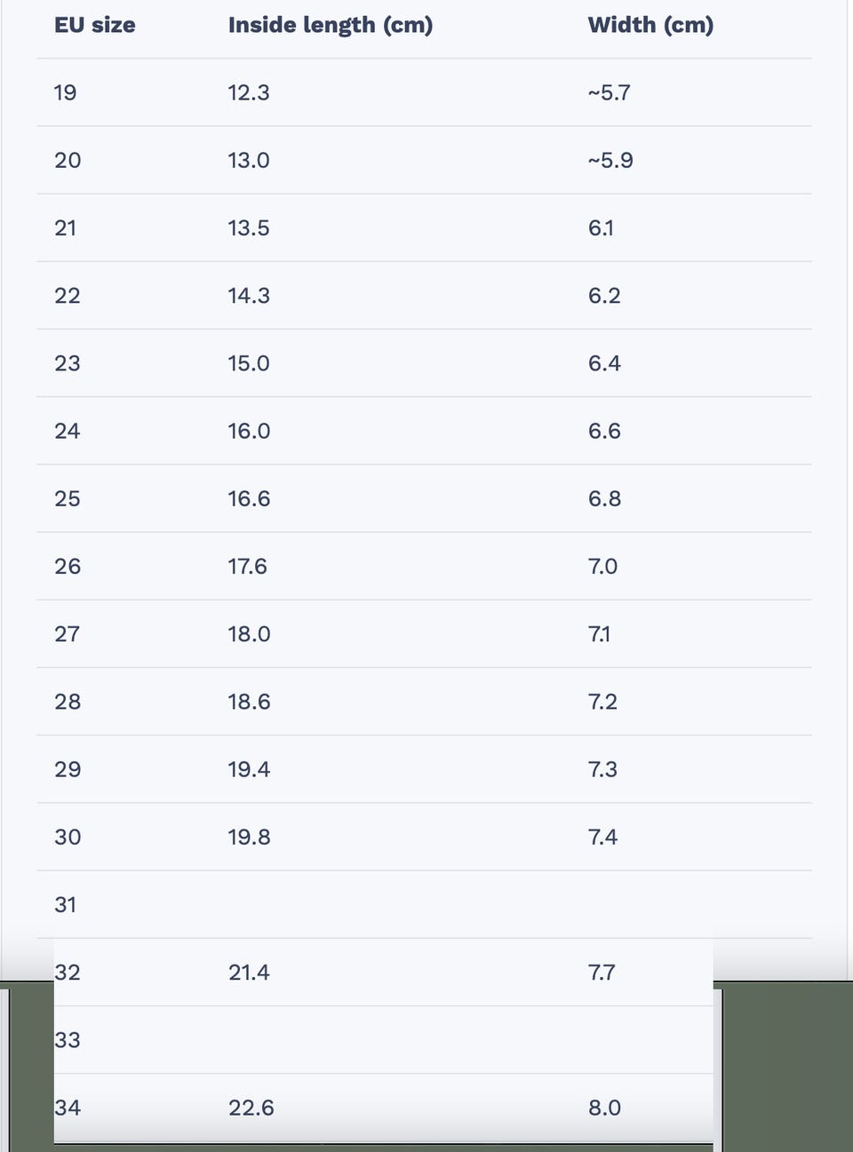Select EU size 19 cell

(x=66, y=92)
